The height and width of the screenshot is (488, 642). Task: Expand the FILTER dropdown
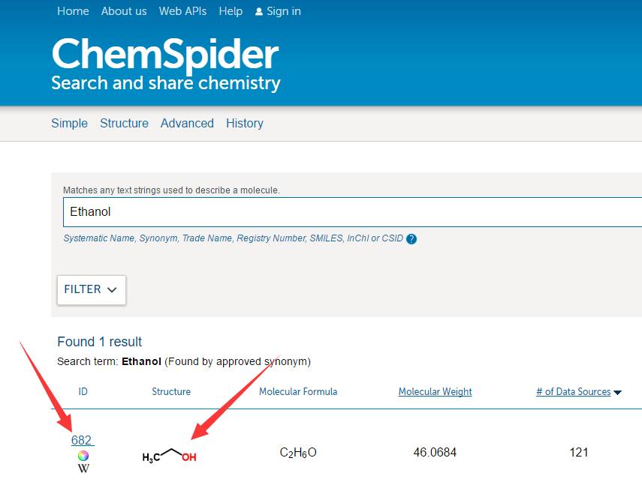click(92, 290)
